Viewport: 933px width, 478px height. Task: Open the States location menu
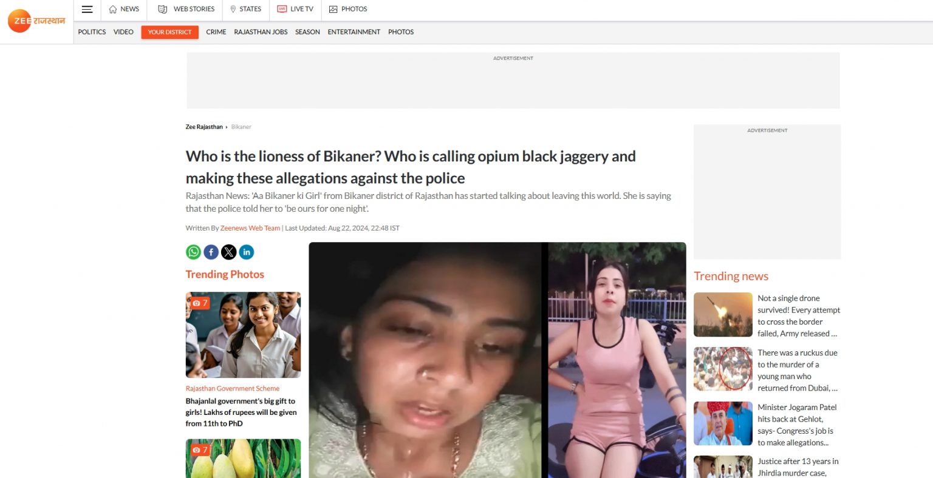[x=245, y=9]
